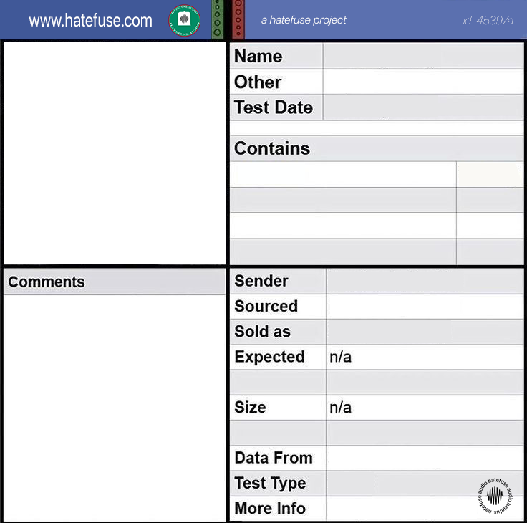
Task: Click the green strip with circles
Action: [217, 19]
